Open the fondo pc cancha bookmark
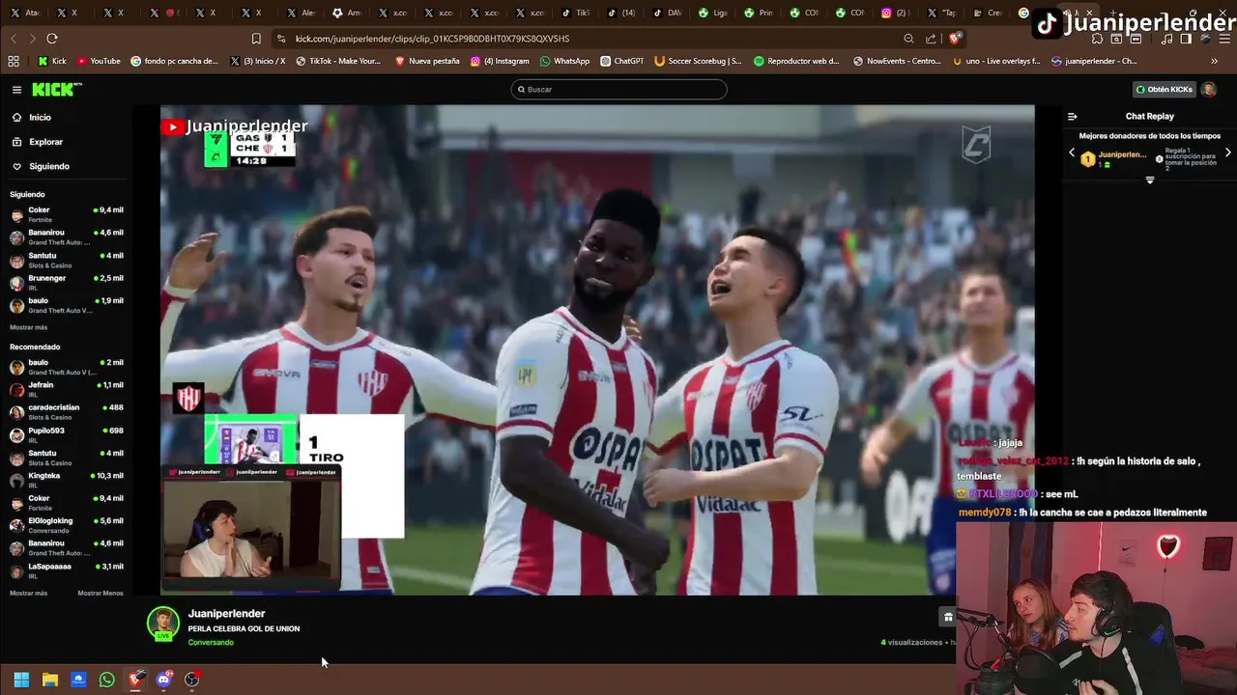This screenshot has height=695, width=1237. click(175, 61)
